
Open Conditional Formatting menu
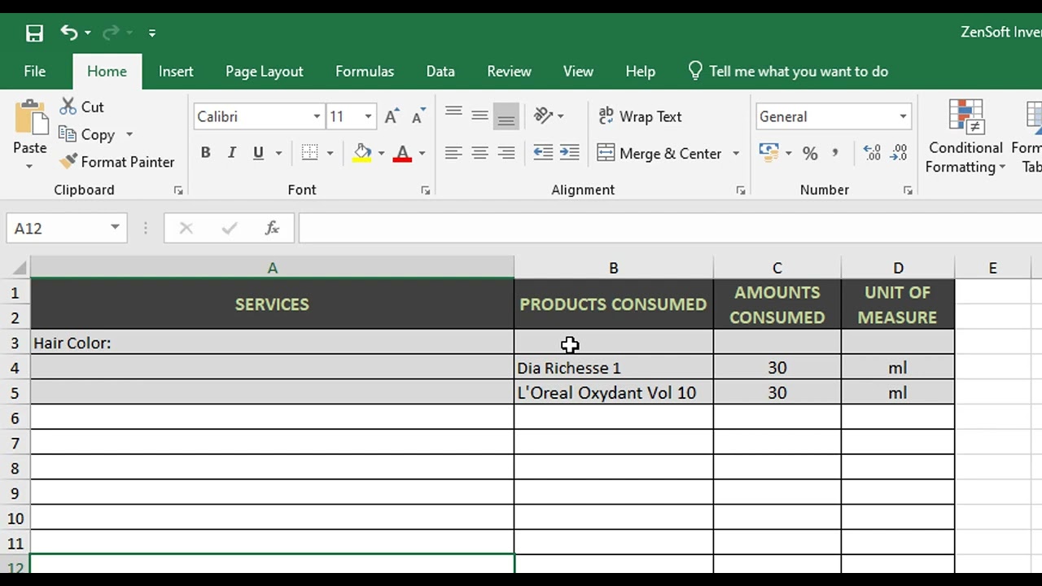click(965, 137)
